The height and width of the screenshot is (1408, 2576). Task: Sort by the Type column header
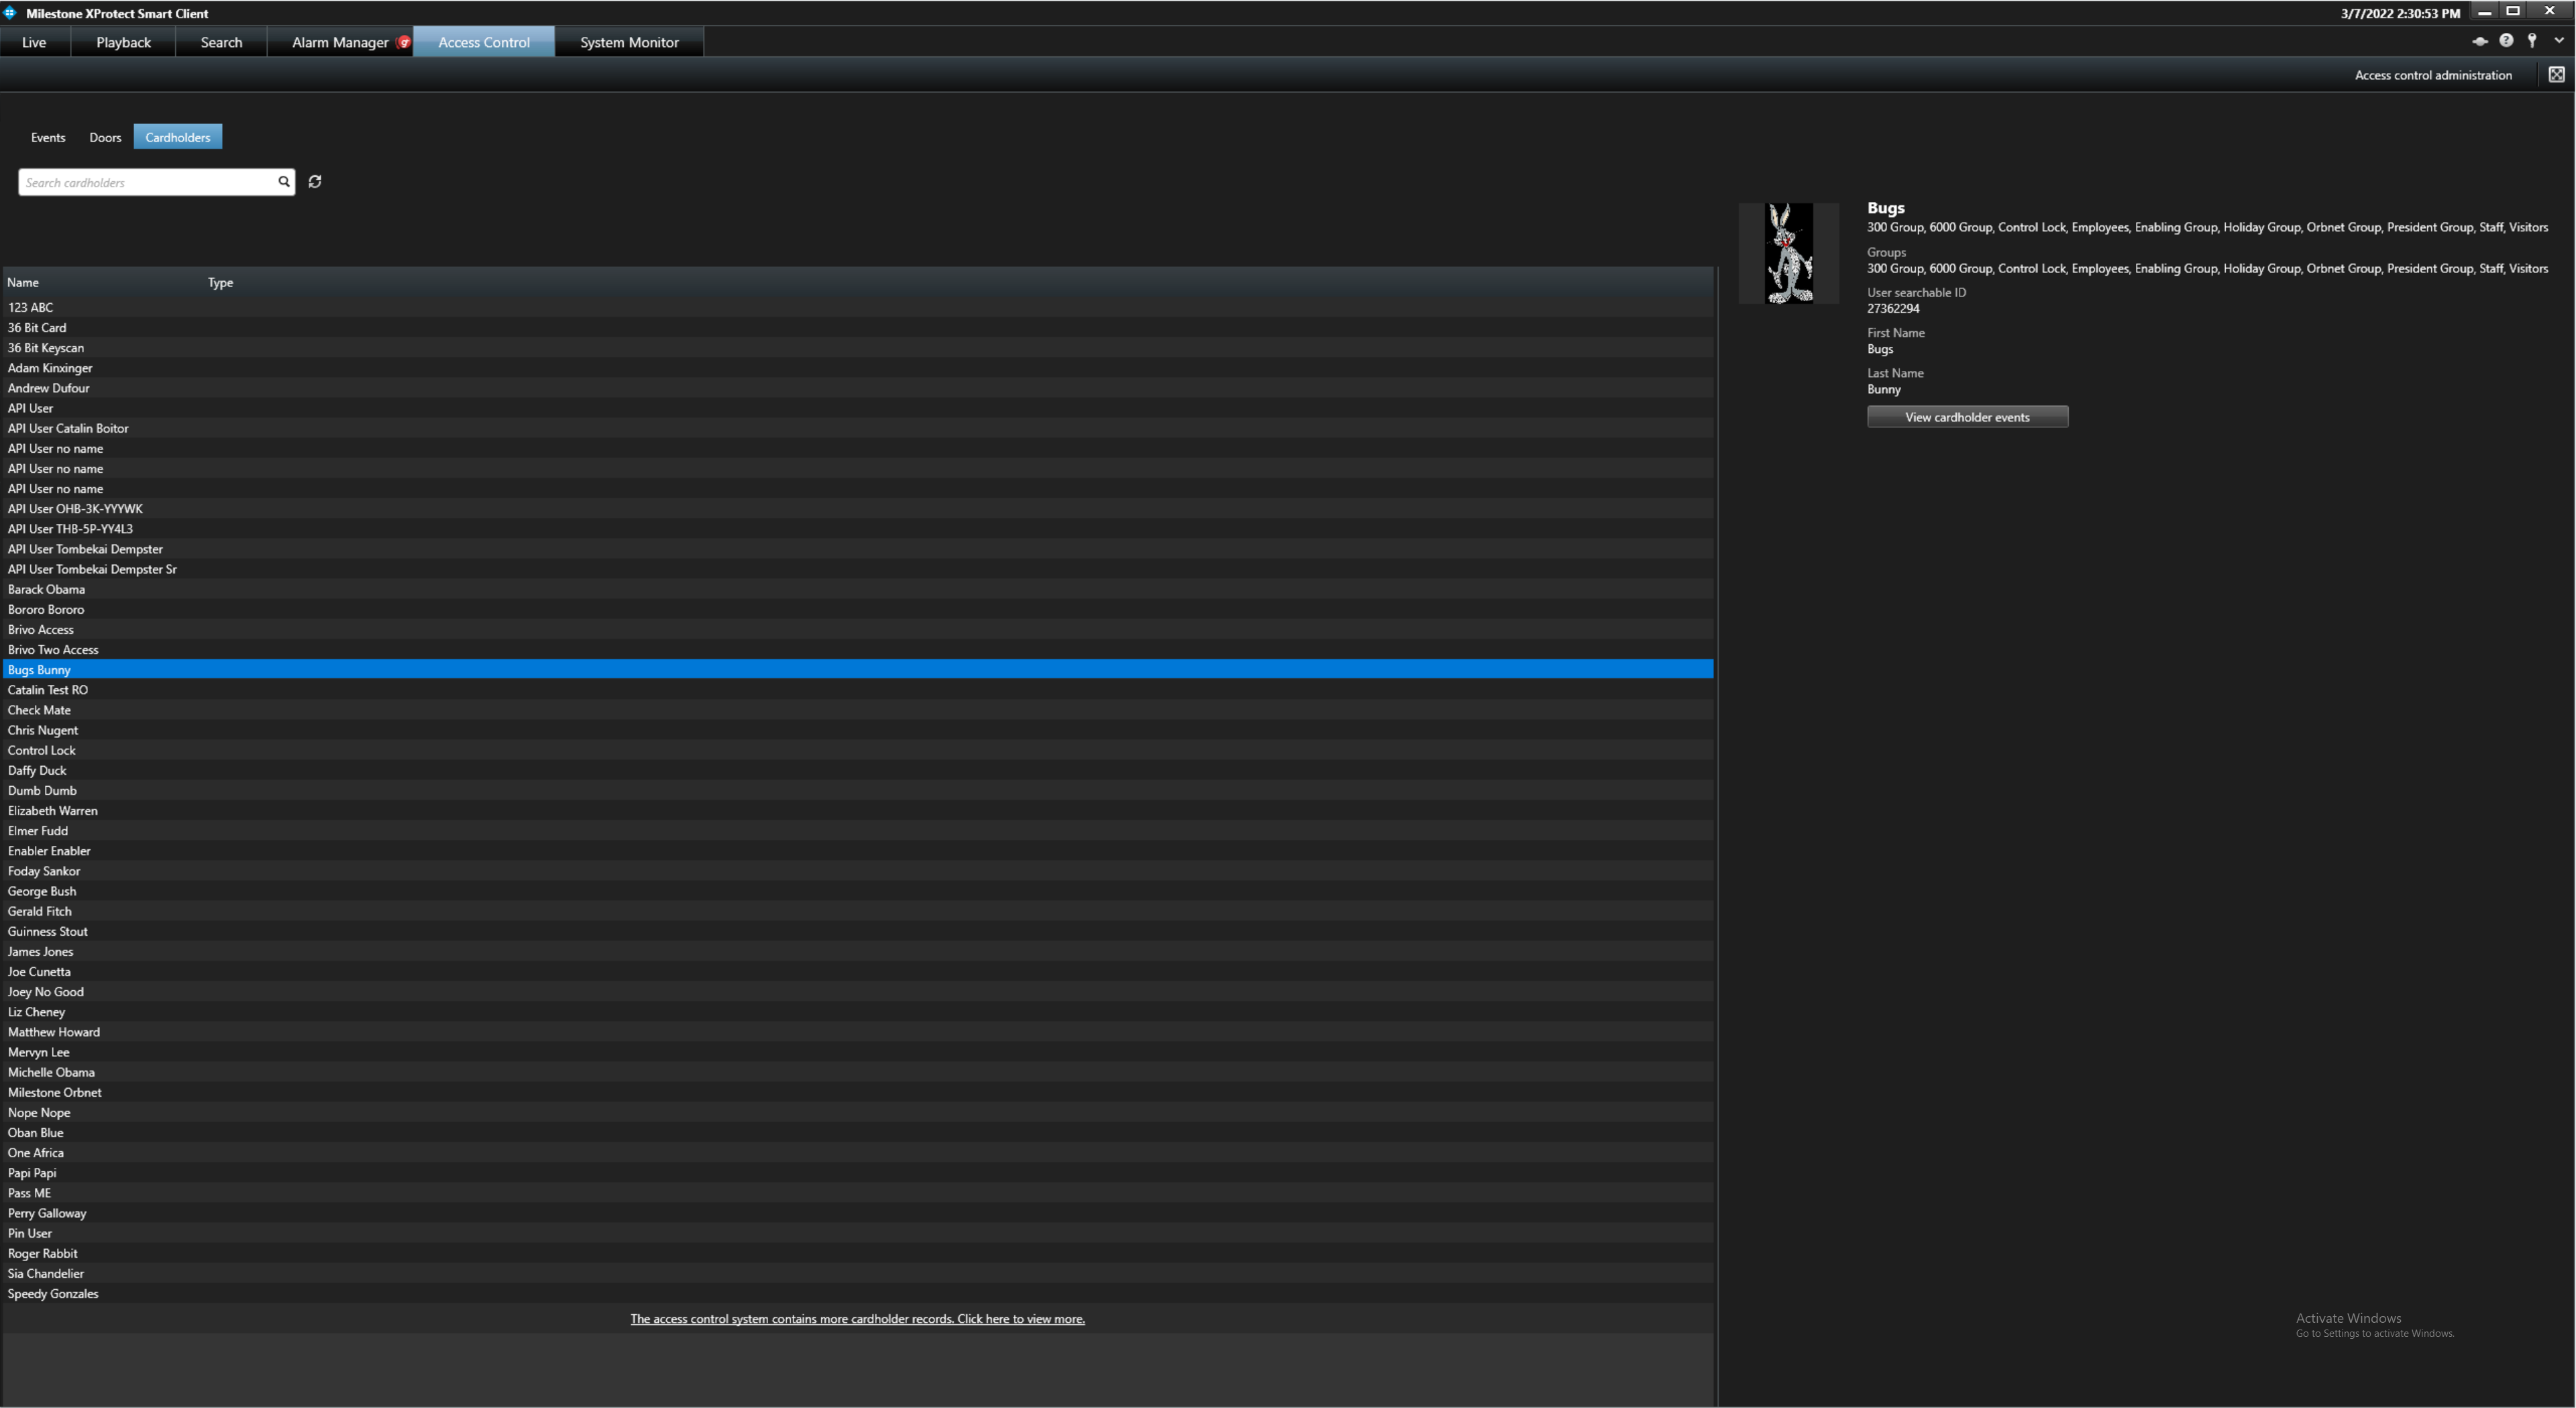point(220,283)
